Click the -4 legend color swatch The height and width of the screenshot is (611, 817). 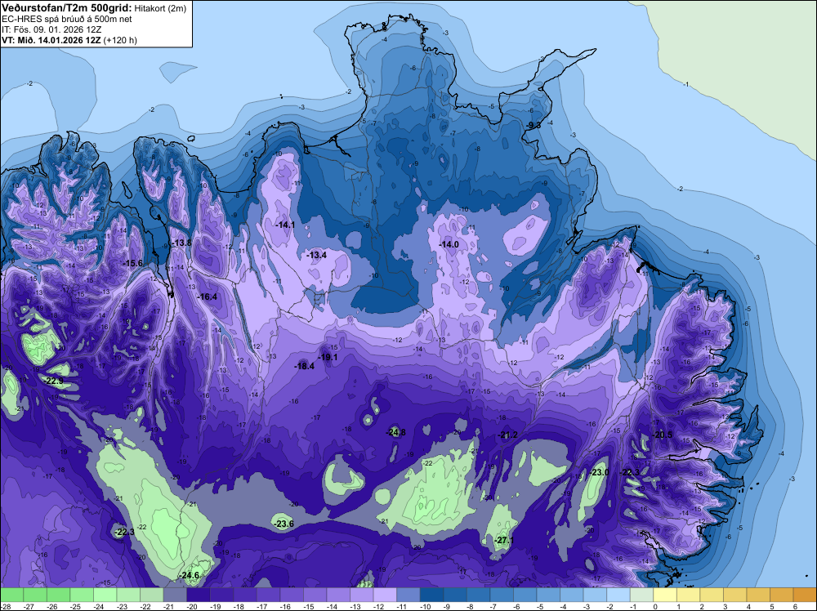(x=572, y=595)
